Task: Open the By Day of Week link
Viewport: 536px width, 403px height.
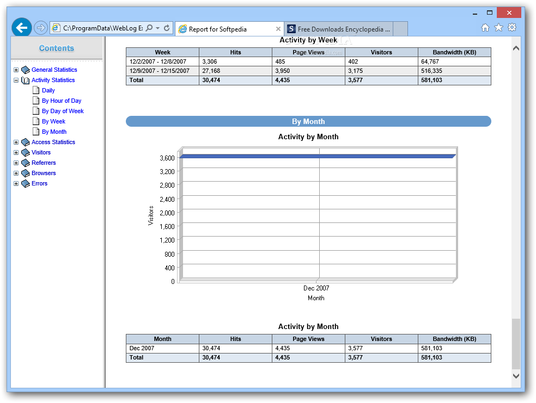Action: click(63, 111)
